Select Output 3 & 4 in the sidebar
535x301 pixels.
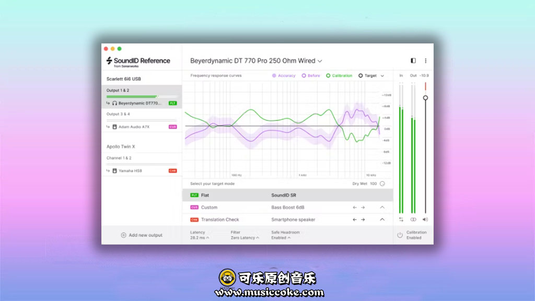[x=118, y=114]
